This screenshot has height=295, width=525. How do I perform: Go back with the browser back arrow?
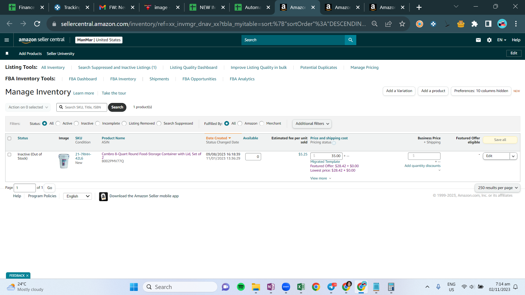click(10, 24)
